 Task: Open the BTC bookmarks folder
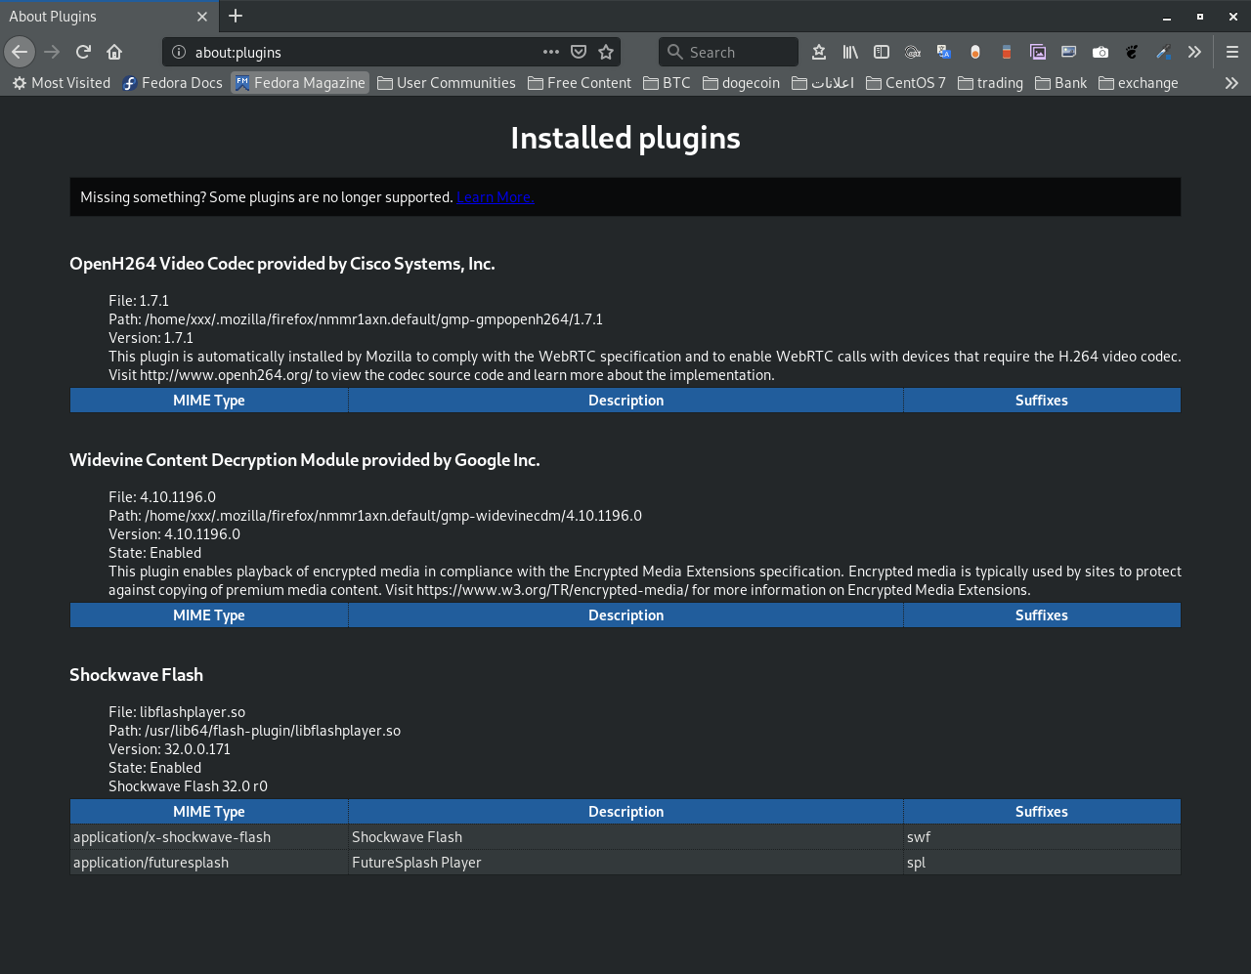[x=667, y=83]
